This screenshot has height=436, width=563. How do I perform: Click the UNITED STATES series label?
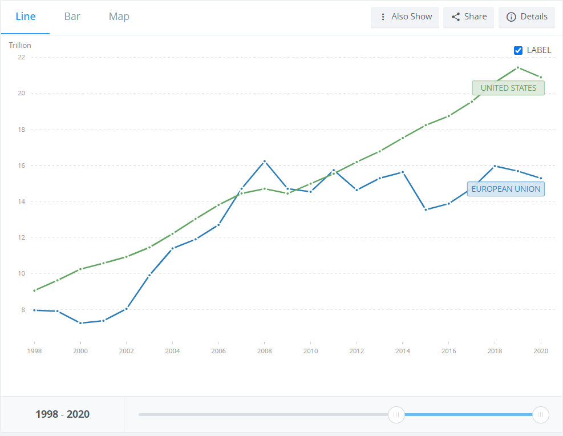click(x=508, y=88)
